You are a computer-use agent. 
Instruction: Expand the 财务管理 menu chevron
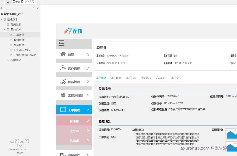click(88, 155)
